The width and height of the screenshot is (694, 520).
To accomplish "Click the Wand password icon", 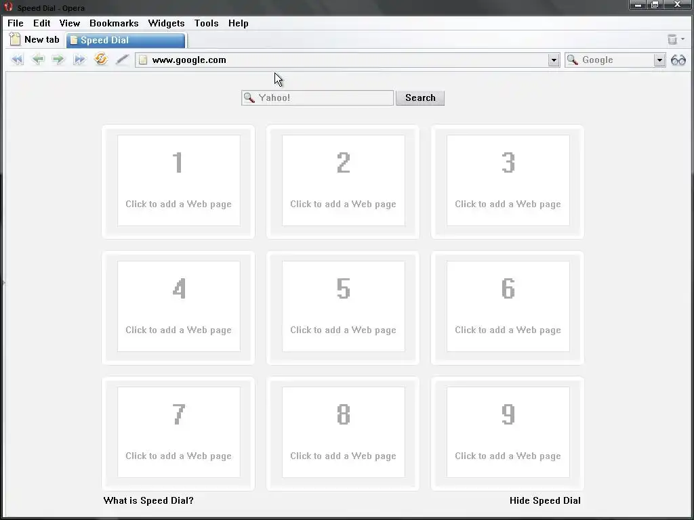I will pos(122,60).
